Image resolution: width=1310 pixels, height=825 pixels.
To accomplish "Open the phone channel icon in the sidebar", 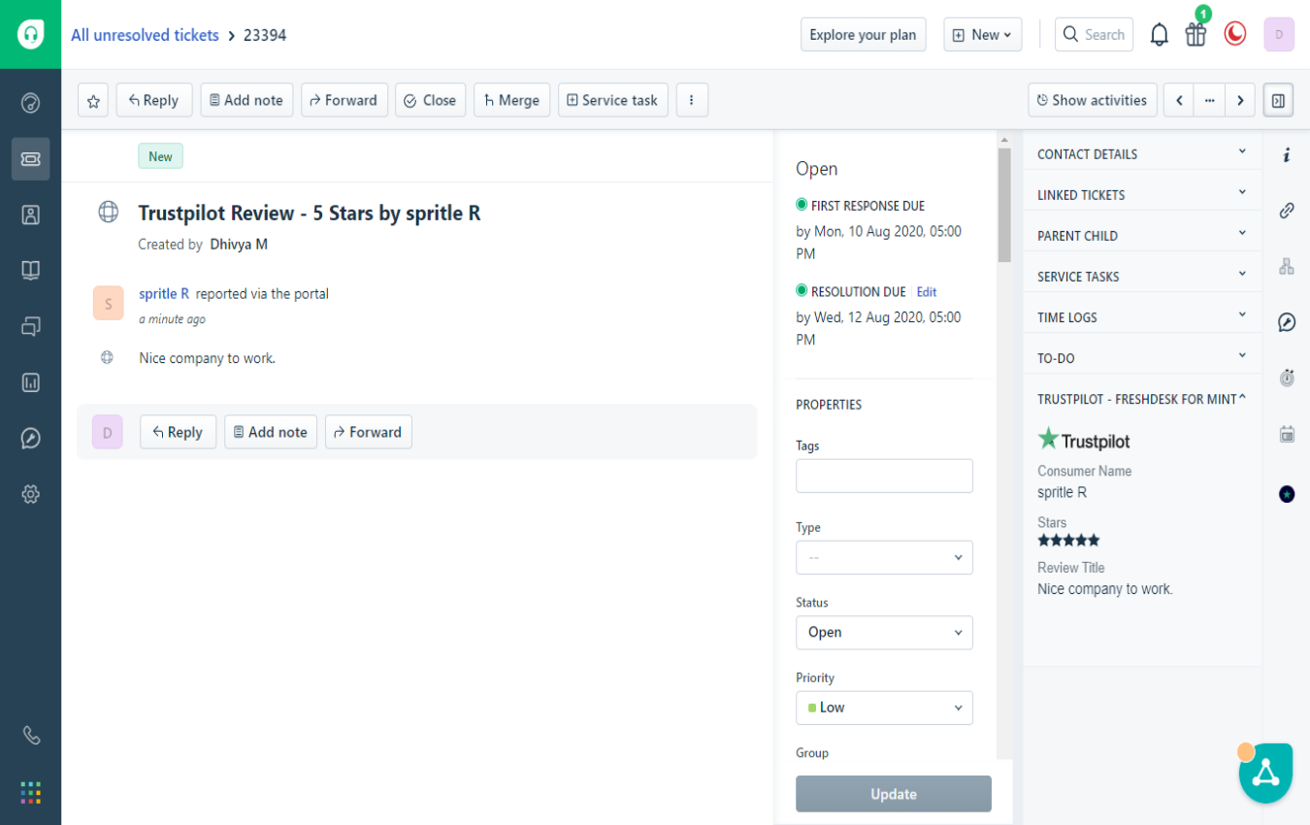I will (30, 735).
